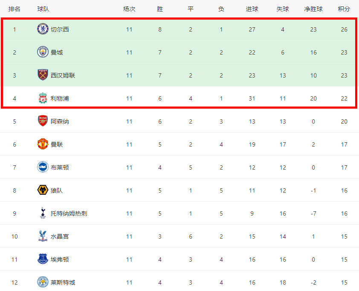Sort by the 净胜球 column header

[313, 9]
